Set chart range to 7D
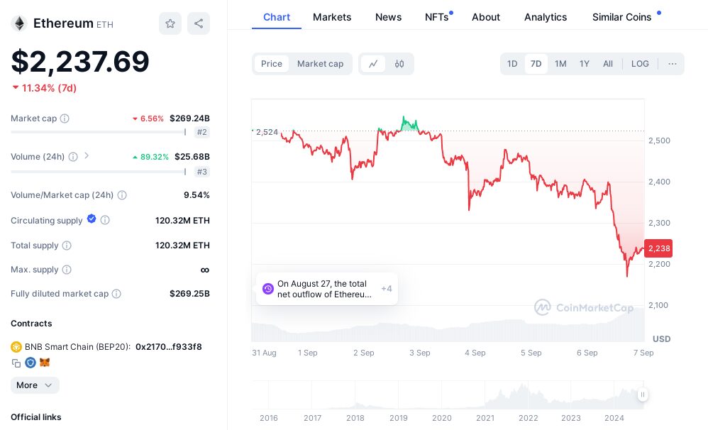 [x=536, y=64]
